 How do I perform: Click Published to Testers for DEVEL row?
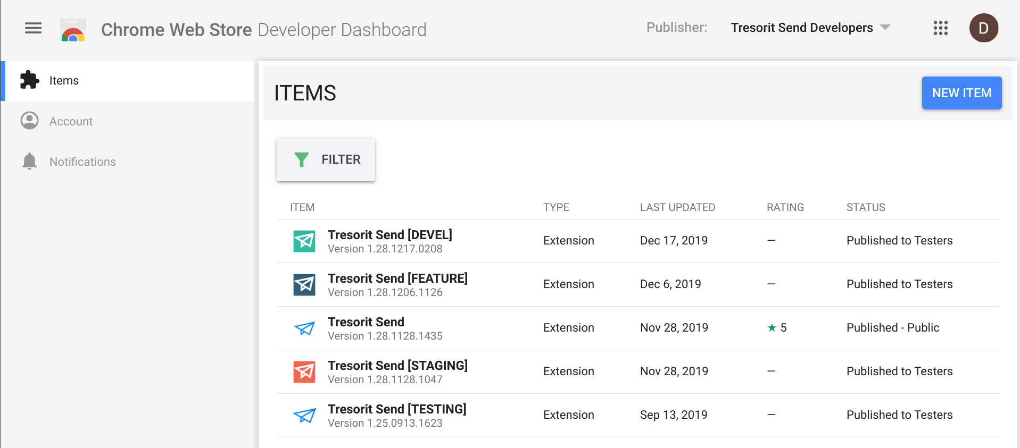(x=899, y=241)
